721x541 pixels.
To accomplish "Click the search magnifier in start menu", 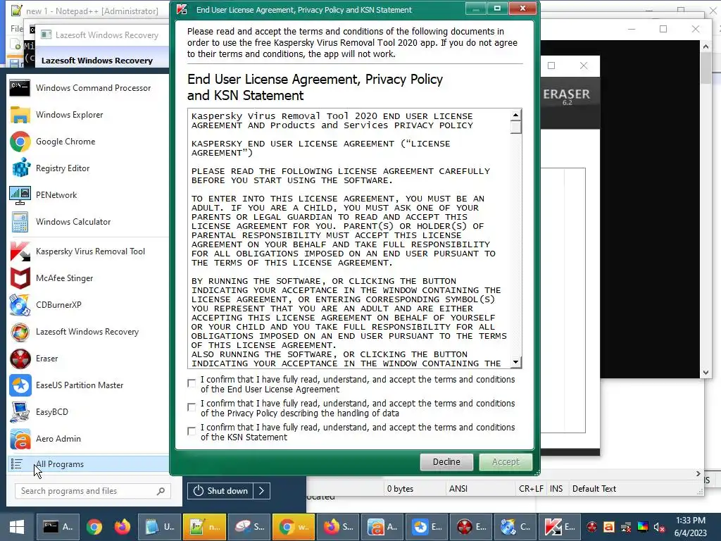I will point(161,491).
